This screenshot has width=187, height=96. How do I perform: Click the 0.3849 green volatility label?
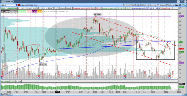point(181,87)
